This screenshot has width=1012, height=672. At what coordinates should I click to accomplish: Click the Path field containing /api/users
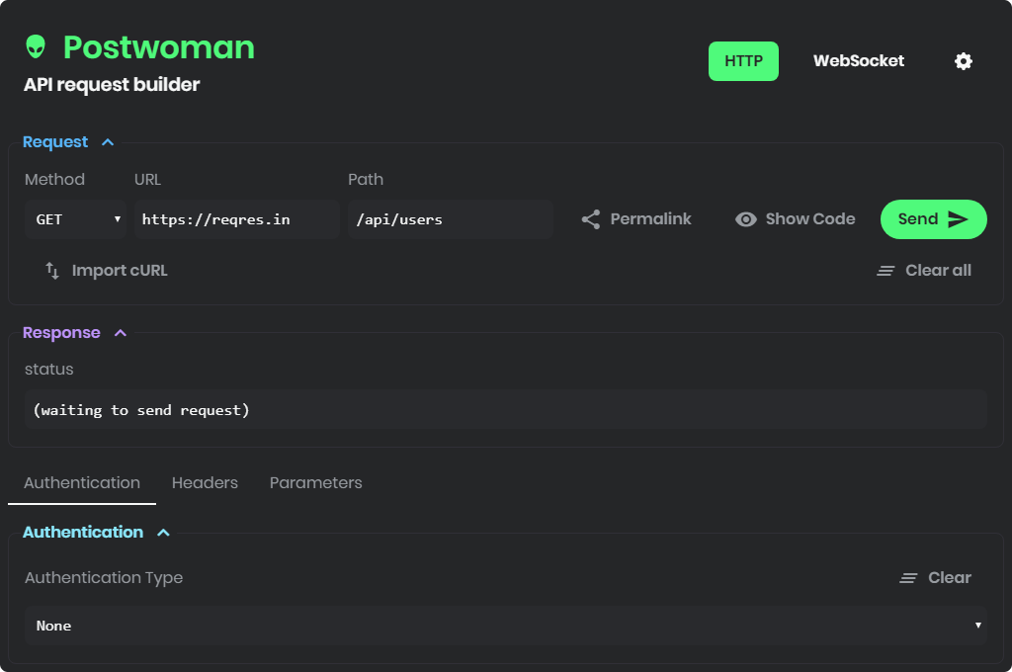coord(450,218)
